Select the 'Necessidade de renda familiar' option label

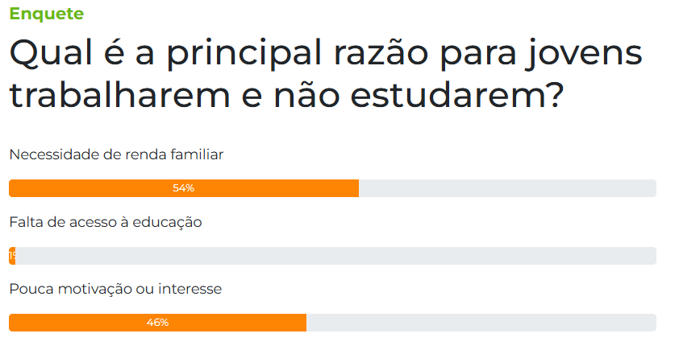click(116, 154)
